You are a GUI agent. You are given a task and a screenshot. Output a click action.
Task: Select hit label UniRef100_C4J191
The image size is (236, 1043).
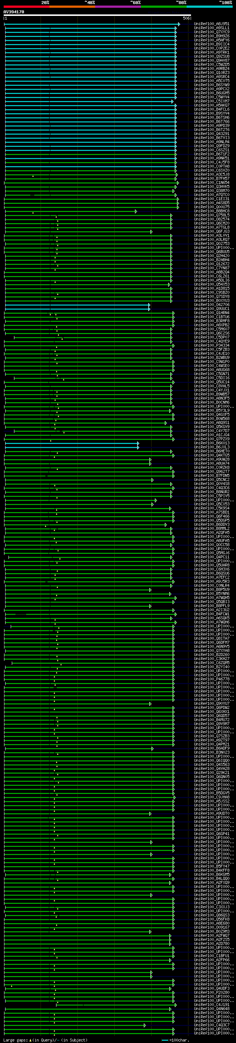click(212, 1005)
